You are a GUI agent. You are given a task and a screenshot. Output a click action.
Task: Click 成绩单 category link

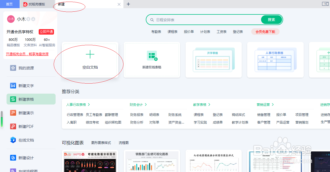click(218, 122)
